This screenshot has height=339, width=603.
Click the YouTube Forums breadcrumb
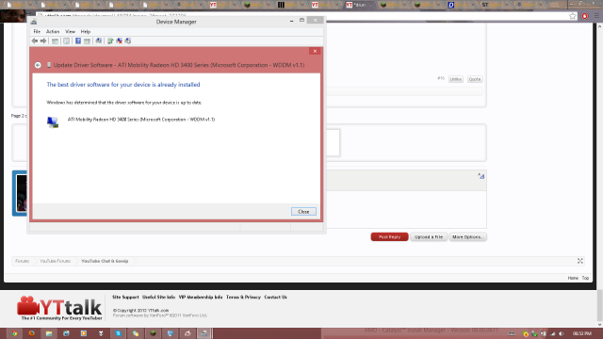coord(55,261)
